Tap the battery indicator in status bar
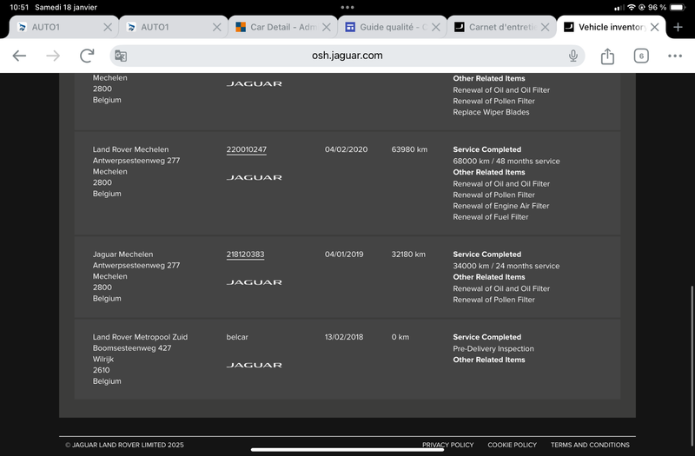The width and height of the screenshot is (695, 456). point(678,7)
